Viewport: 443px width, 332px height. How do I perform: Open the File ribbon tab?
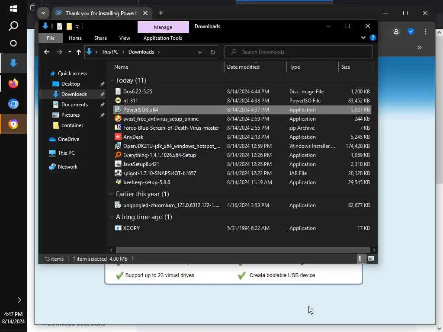click(x=51, y=38)
